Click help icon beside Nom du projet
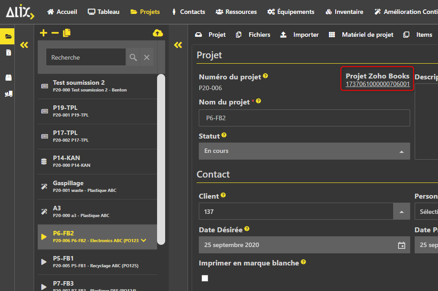Screen dimensions: 438x291 [x=258, y=101]
